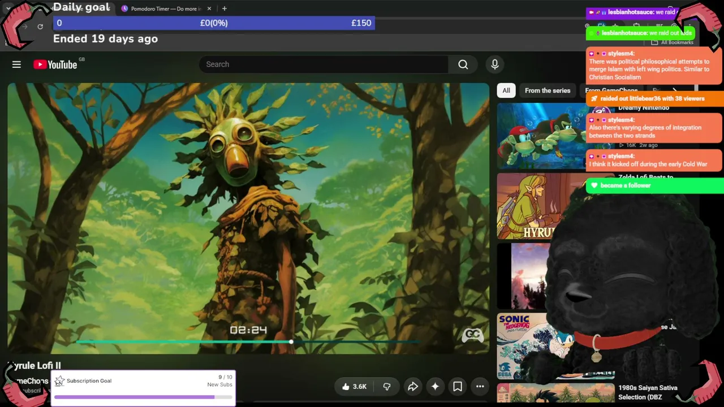Close the Pomodoro Timer tab
This screenshot has width=724, height=407.
pyautogui.click(x=209, y=8)
